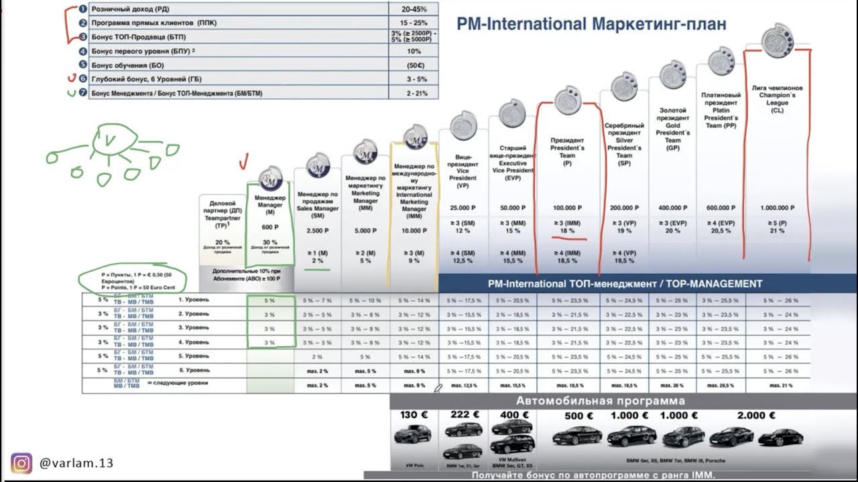Click the (50€) training bonus value
Viewport: 858px width, 482px height.
click(x=414, y=65)
